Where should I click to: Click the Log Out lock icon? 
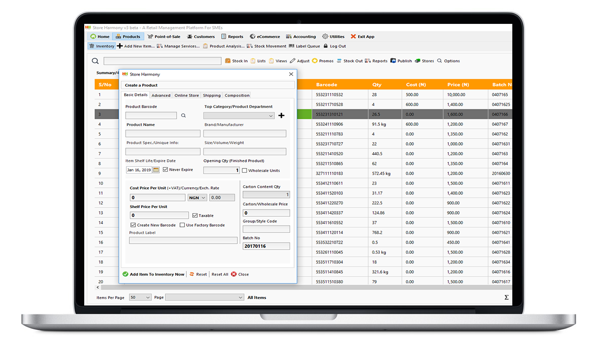[x=326, y=46]
